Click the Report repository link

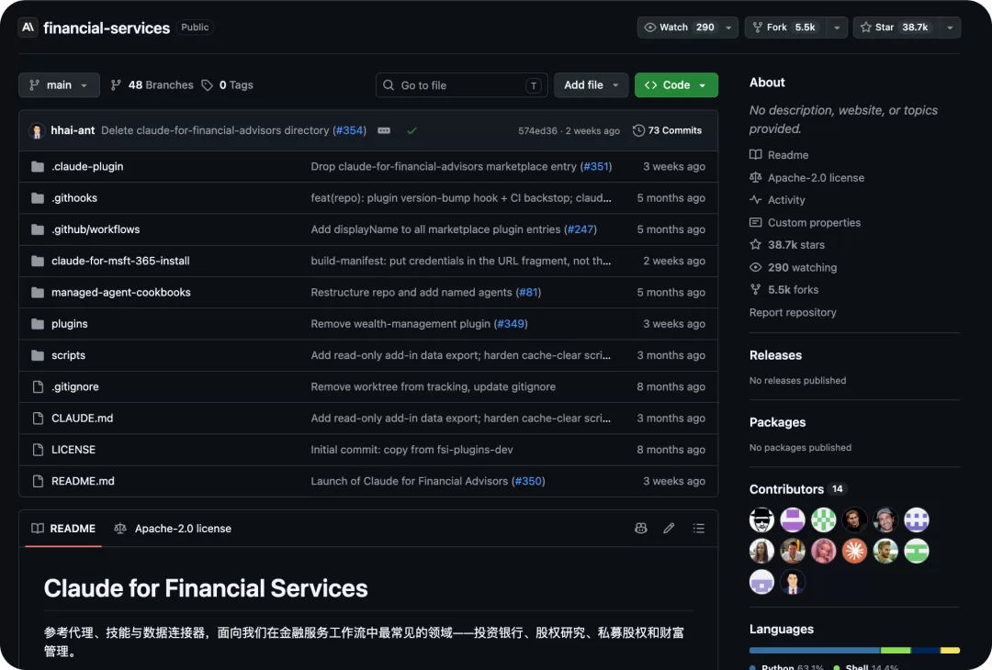793,312
